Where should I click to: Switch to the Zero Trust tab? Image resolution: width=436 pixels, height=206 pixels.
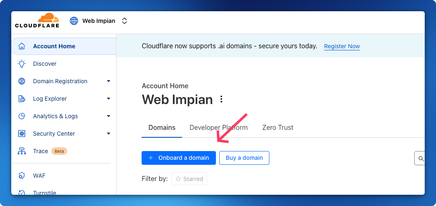pyautogui.click(x=278, y=127)
